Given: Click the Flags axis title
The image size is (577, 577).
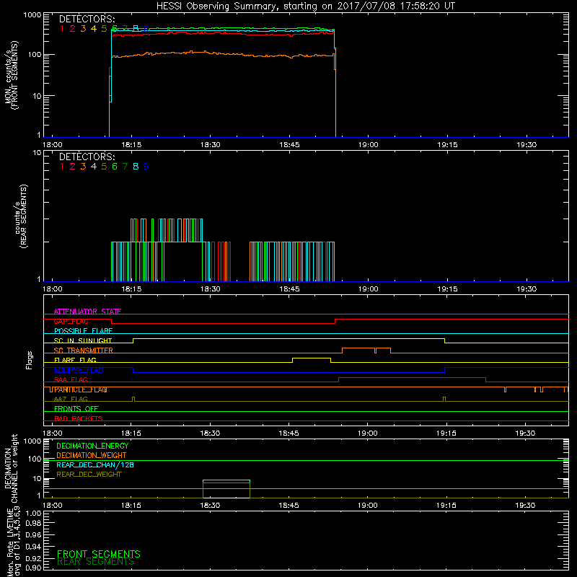Looking at the screenshot, I should 30,360.
